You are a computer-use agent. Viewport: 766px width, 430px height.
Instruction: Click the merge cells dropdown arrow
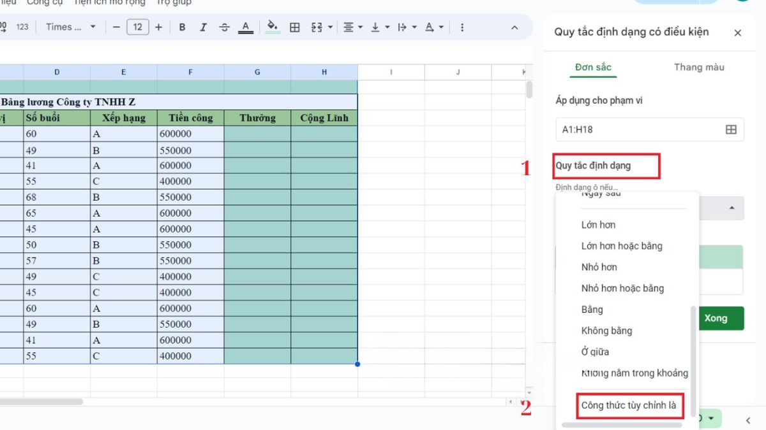tap(330, 27)
